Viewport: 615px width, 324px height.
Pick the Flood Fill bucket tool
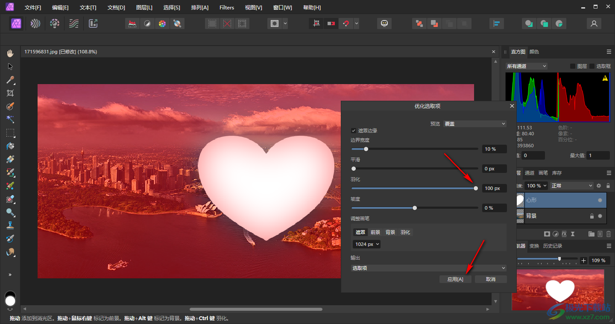10,146
